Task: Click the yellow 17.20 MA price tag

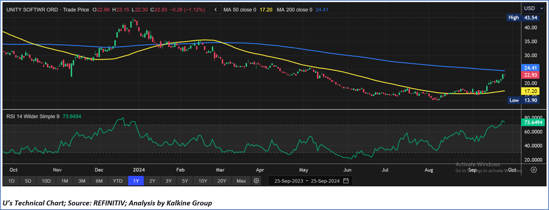Action: [x=530, y=91]
